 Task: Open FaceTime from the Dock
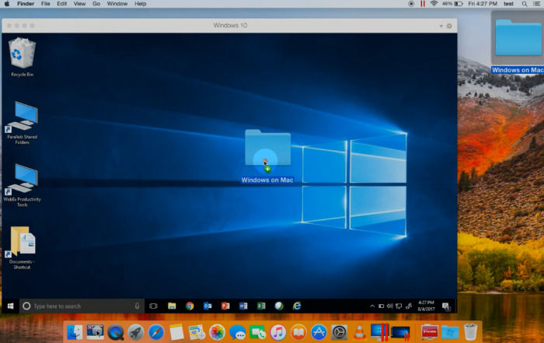click(x=258, y=333)
